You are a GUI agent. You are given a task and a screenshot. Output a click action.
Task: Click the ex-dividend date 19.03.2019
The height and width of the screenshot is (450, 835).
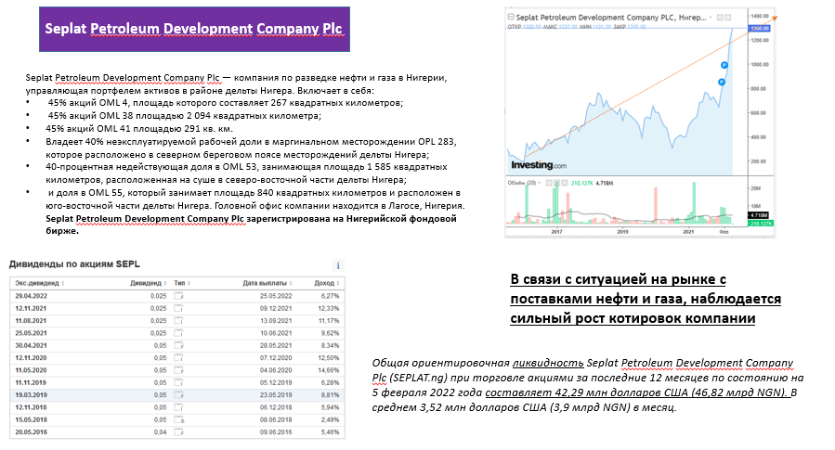click(31, 394)
